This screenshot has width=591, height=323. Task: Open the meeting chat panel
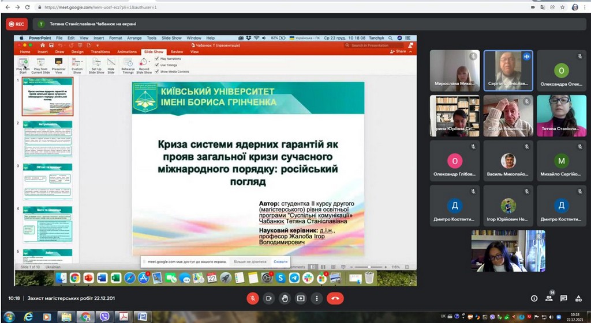pos(564,298)
